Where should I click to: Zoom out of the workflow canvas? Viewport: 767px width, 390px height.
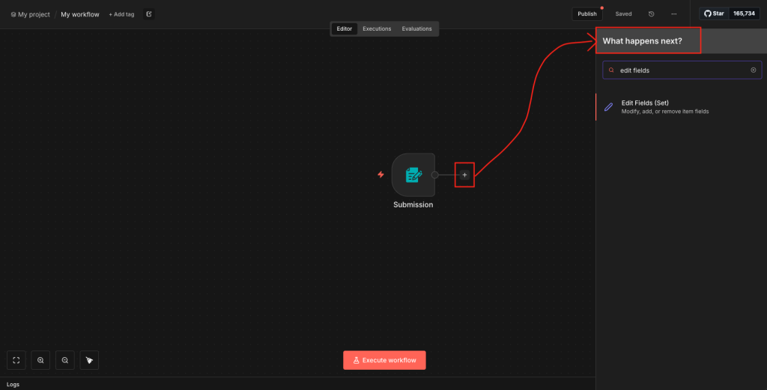[65, 360]
